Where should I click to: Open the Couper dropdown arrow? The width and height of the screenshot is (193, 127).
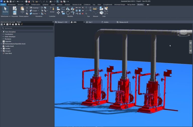(39, 11)
